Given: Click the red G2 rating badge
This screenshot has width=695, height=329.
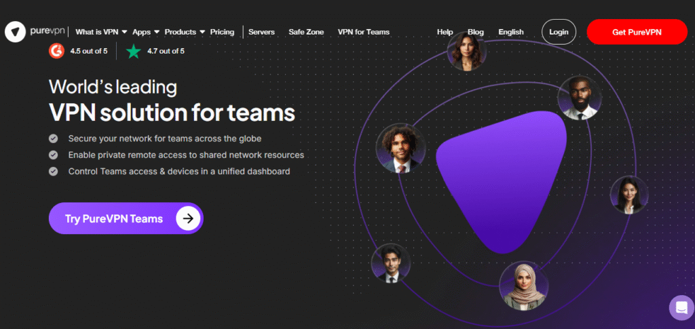Looking at the screenshot, I should (x=56, y=51).
